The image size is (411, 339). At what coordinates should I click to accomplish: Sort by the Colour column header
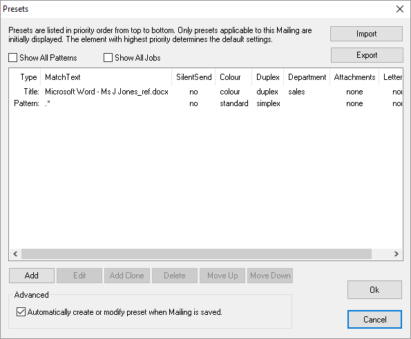pos(233,77)
